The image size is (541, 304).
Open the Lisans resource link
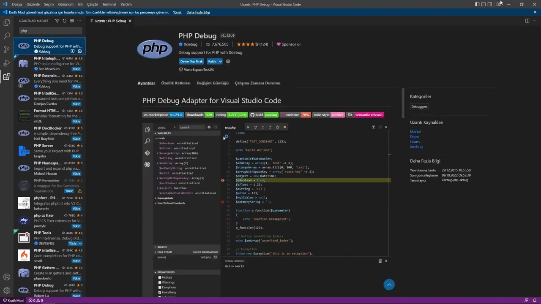pyautogui.click(x=415, y=142)
